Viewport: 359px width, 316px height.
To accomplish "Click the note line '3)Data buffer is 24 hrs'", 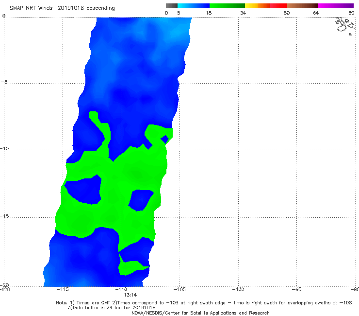I will pyautogui.click(x=112, y=308).
